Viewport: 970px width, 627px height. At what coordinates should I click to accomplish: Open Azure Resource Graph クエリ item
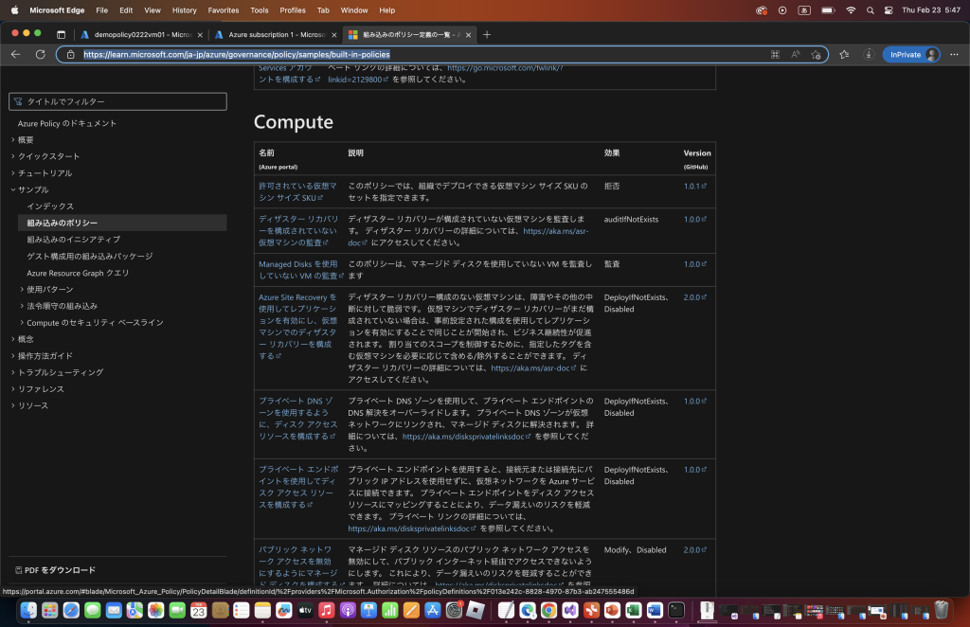pos(78,273)
